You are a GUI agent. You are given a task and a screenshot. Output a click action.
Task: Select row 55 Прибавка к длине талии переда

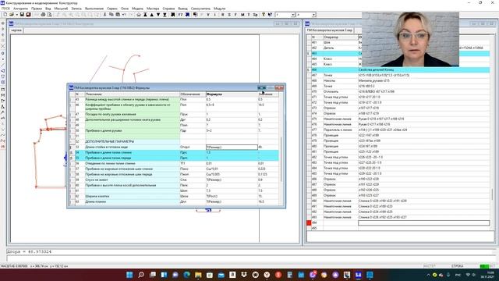[175, 158]
